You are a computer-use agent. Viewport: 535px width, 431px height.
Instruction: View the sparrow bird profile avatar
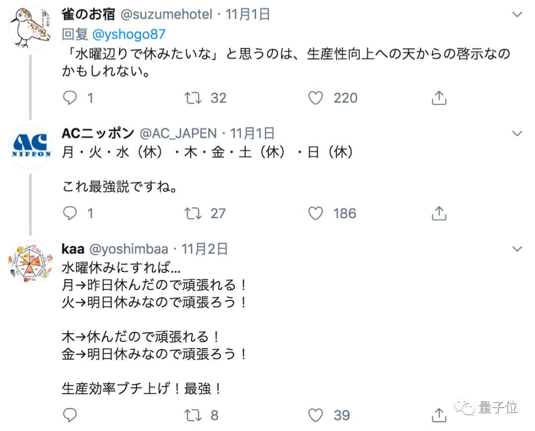point(31,28)
